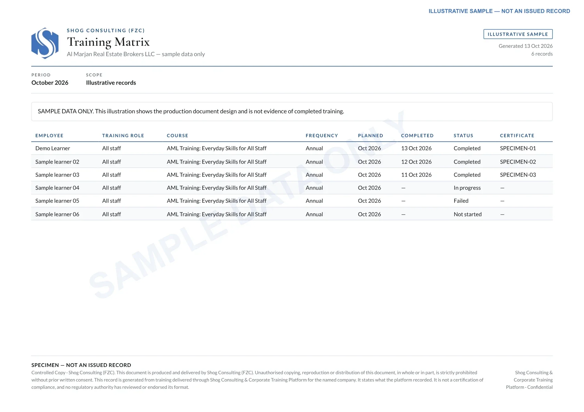Click the Al Marjan Real Estate Brokers subtitle
The image size is (584, 412).
(136, 54)
